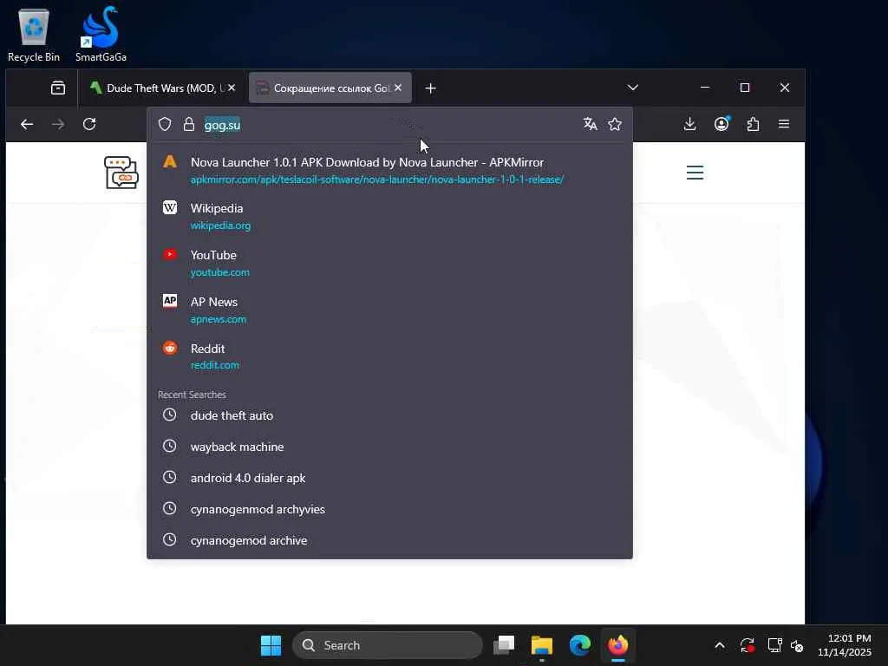Open Firefox View recent browsing icon
This screenshot has width=888, height=666.
pos(58,88)
